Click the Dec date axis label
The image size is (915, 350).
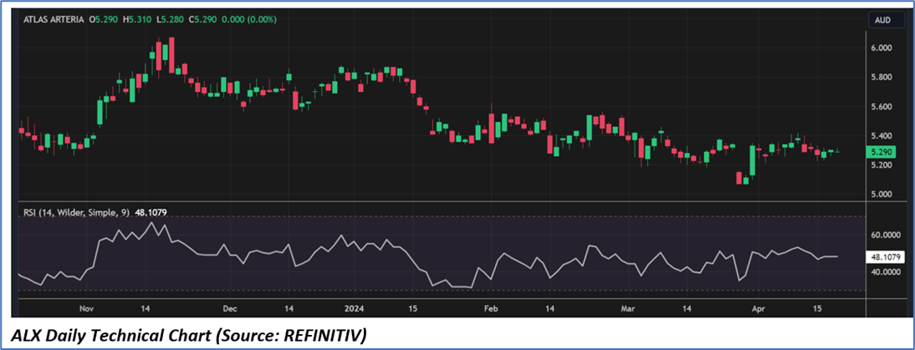(229, 308)
